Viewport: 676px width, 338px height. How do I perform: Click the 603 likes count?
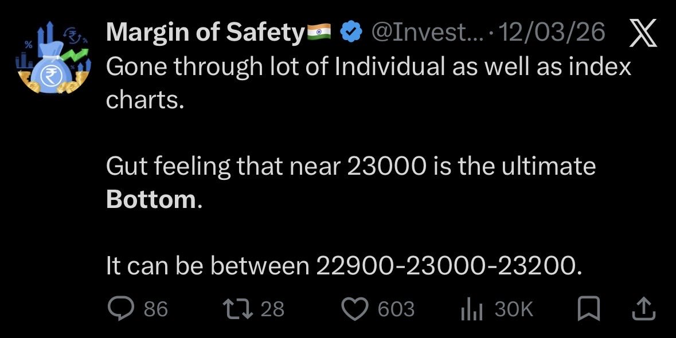(396, 309)
